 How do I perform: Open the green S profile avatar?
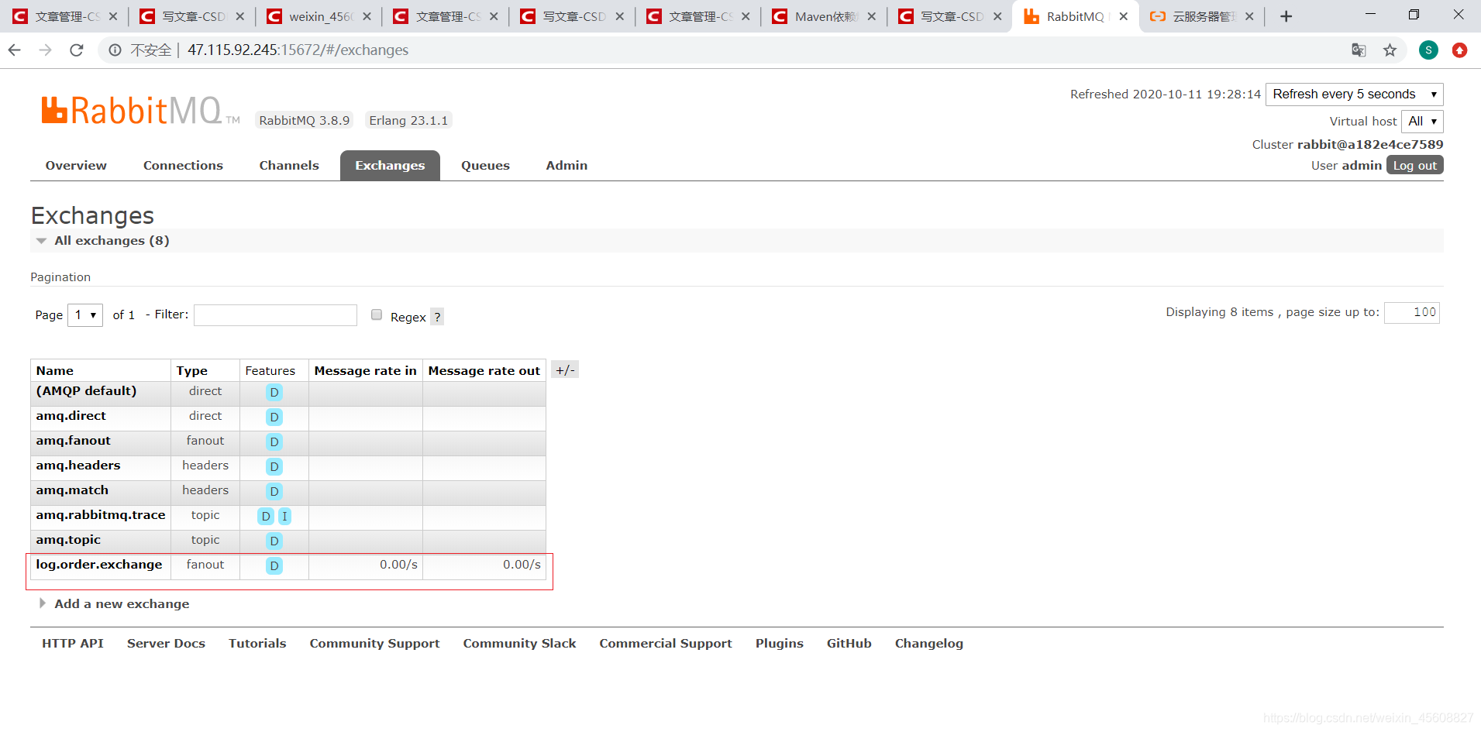[1428, 50]
